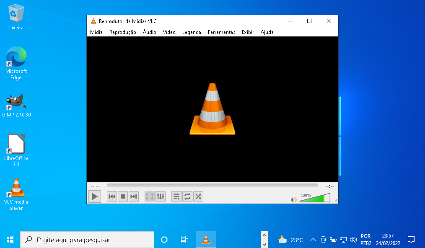Skip to next media track
425x248 pixels.
tap(134, 196)
